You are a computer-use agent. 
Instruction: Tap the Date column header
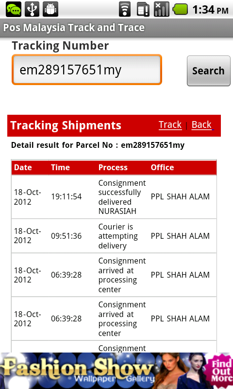click(23, 167)
